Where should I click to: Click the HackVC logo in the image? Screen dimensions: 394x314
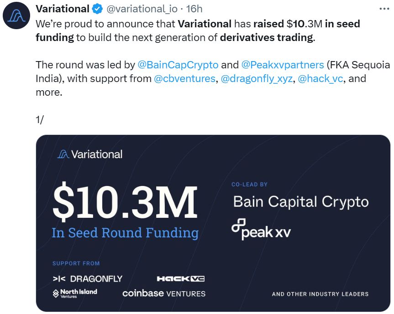tap(180, 278)
